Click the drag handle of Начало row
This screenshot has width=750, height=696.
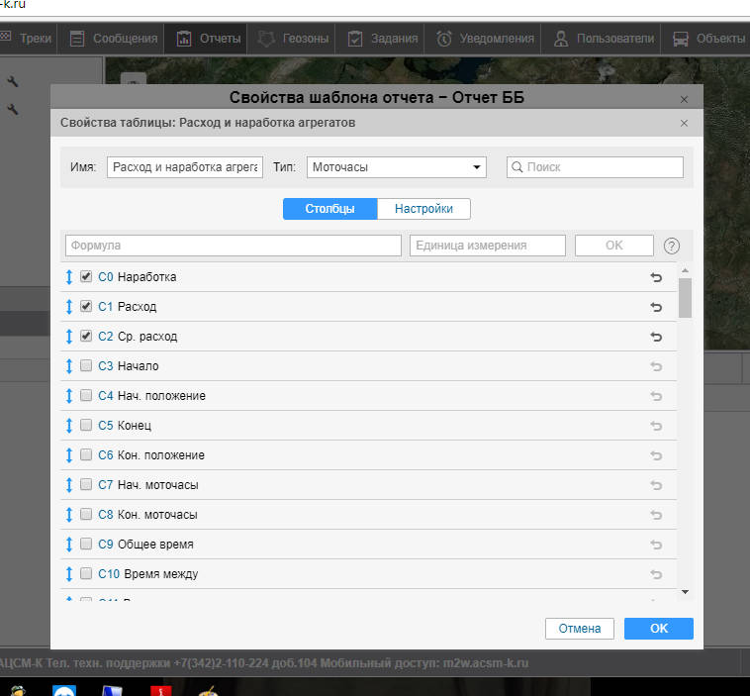(69, 366)
